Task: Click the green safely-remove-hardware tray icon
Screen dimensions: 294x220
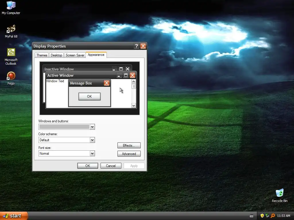Action: coord(267,216)
